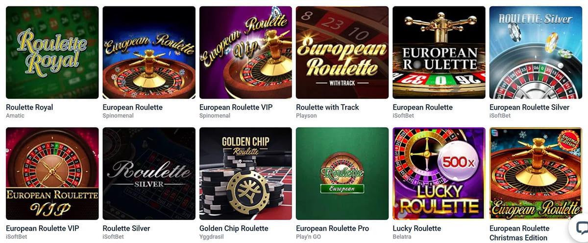Click the Lucky Roulette title text

417,228
